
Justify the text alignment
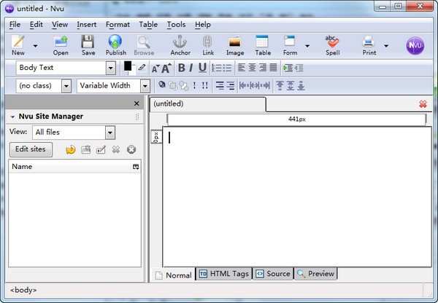point(273,68)
